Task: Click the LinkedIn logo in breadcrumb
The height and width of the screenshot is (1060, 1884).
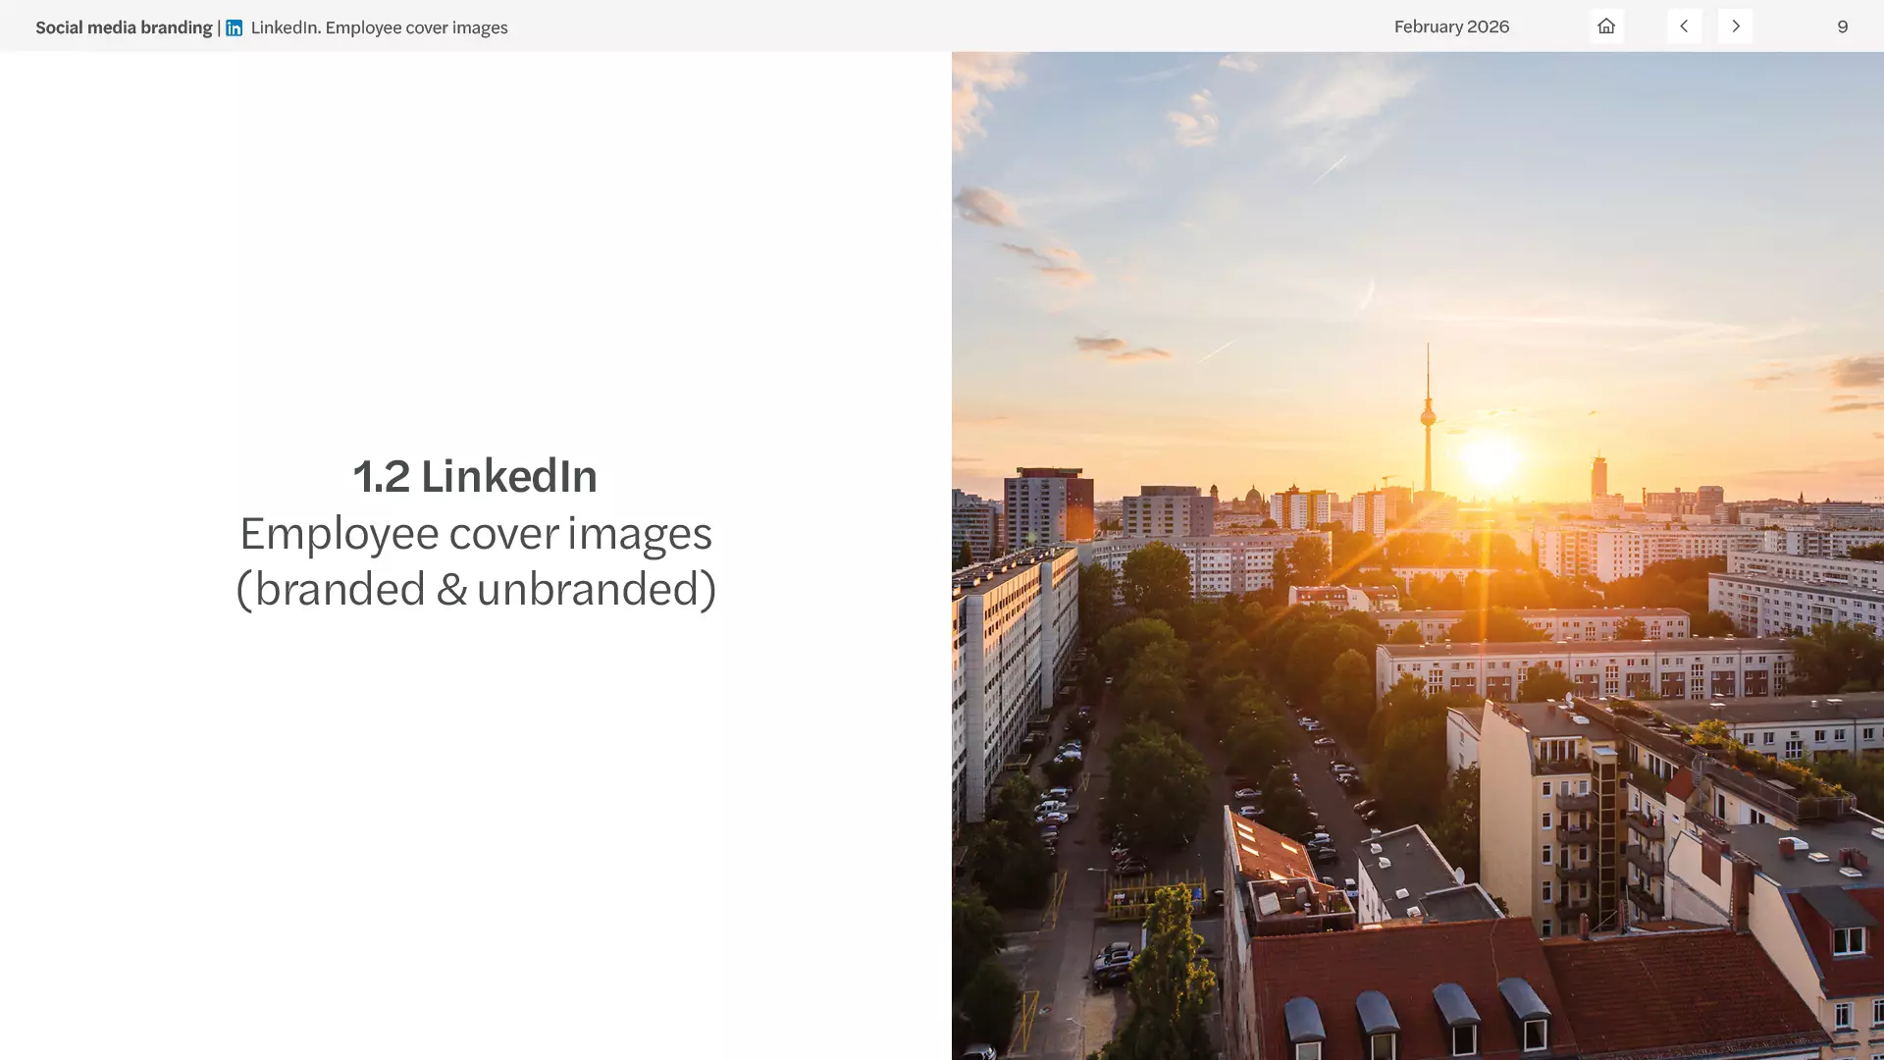Action: (234, 27)
